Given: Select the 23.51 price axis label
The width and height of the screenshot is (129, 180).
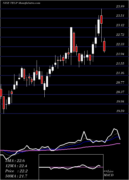Looking at the screenshot, I should [120, 16].
